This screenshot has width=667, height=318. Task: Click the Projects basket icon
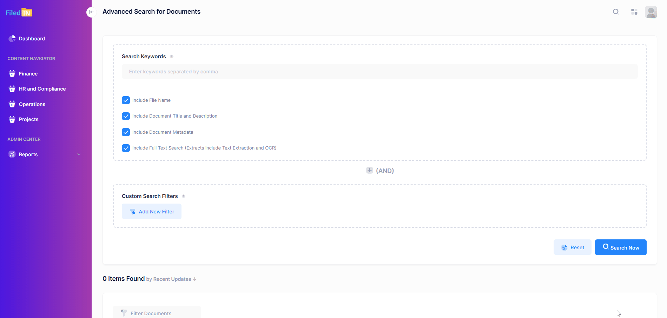(12, 119)
